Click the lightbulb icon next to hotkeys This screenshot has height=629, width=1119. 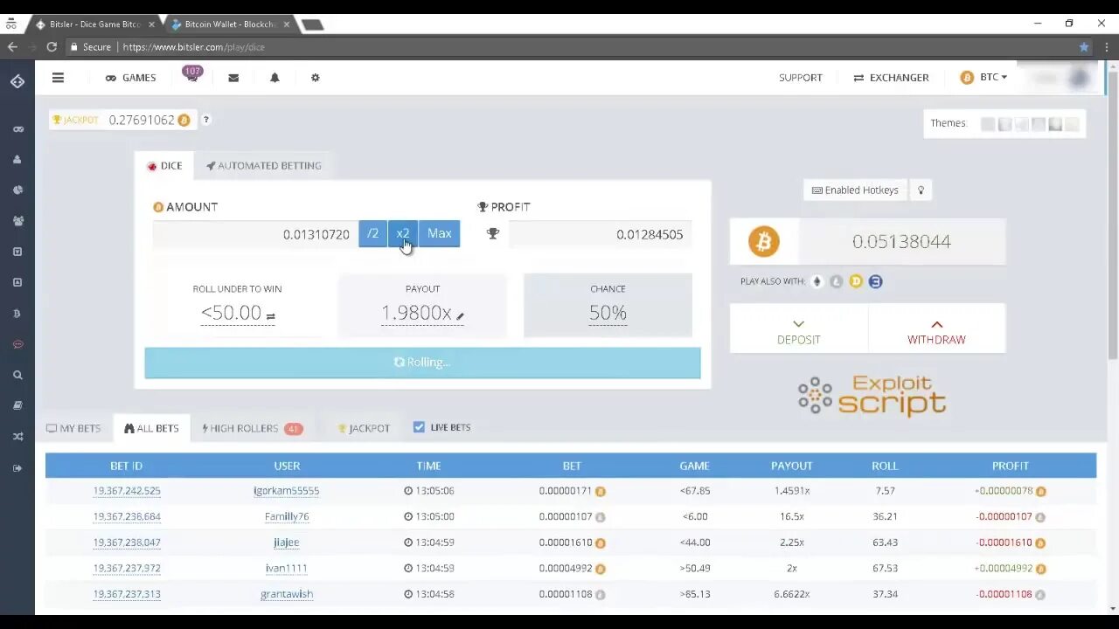pyautogui.click(x=921, y=190)
